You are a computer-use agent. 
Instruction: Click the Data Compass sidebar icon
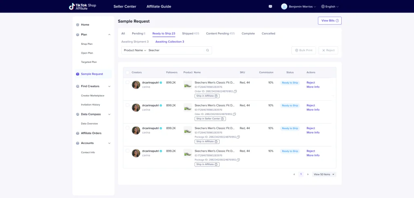78,114
